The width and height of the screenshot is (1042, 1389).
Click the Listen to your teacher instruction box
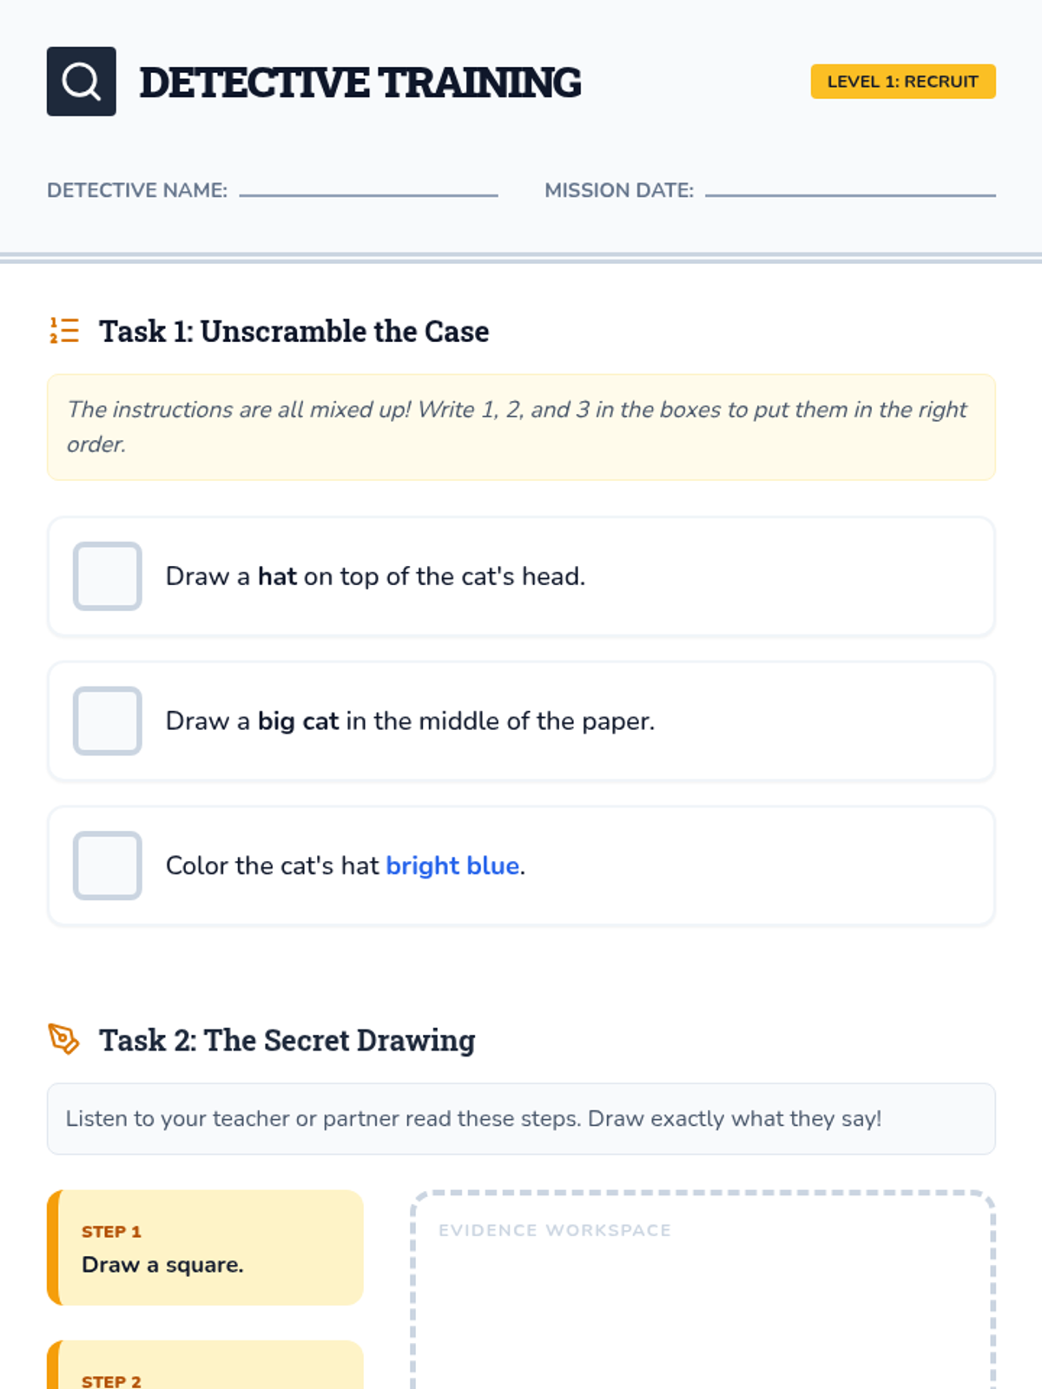click(x=521, y=1118)
